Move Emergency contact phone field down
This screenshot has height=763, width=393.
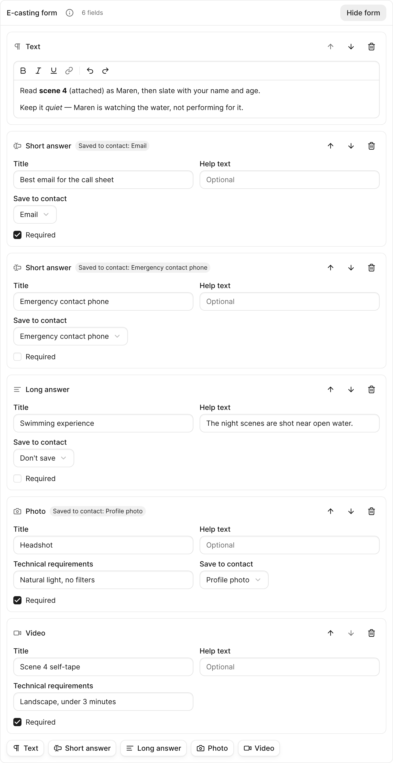click(351, 267)
